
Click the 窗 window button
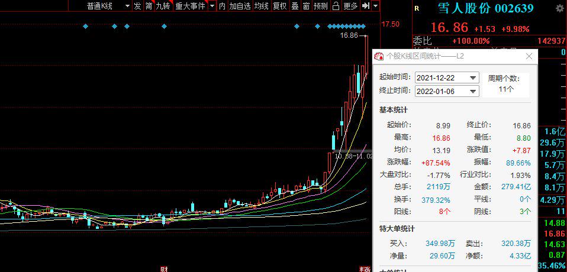pos(306,6)
